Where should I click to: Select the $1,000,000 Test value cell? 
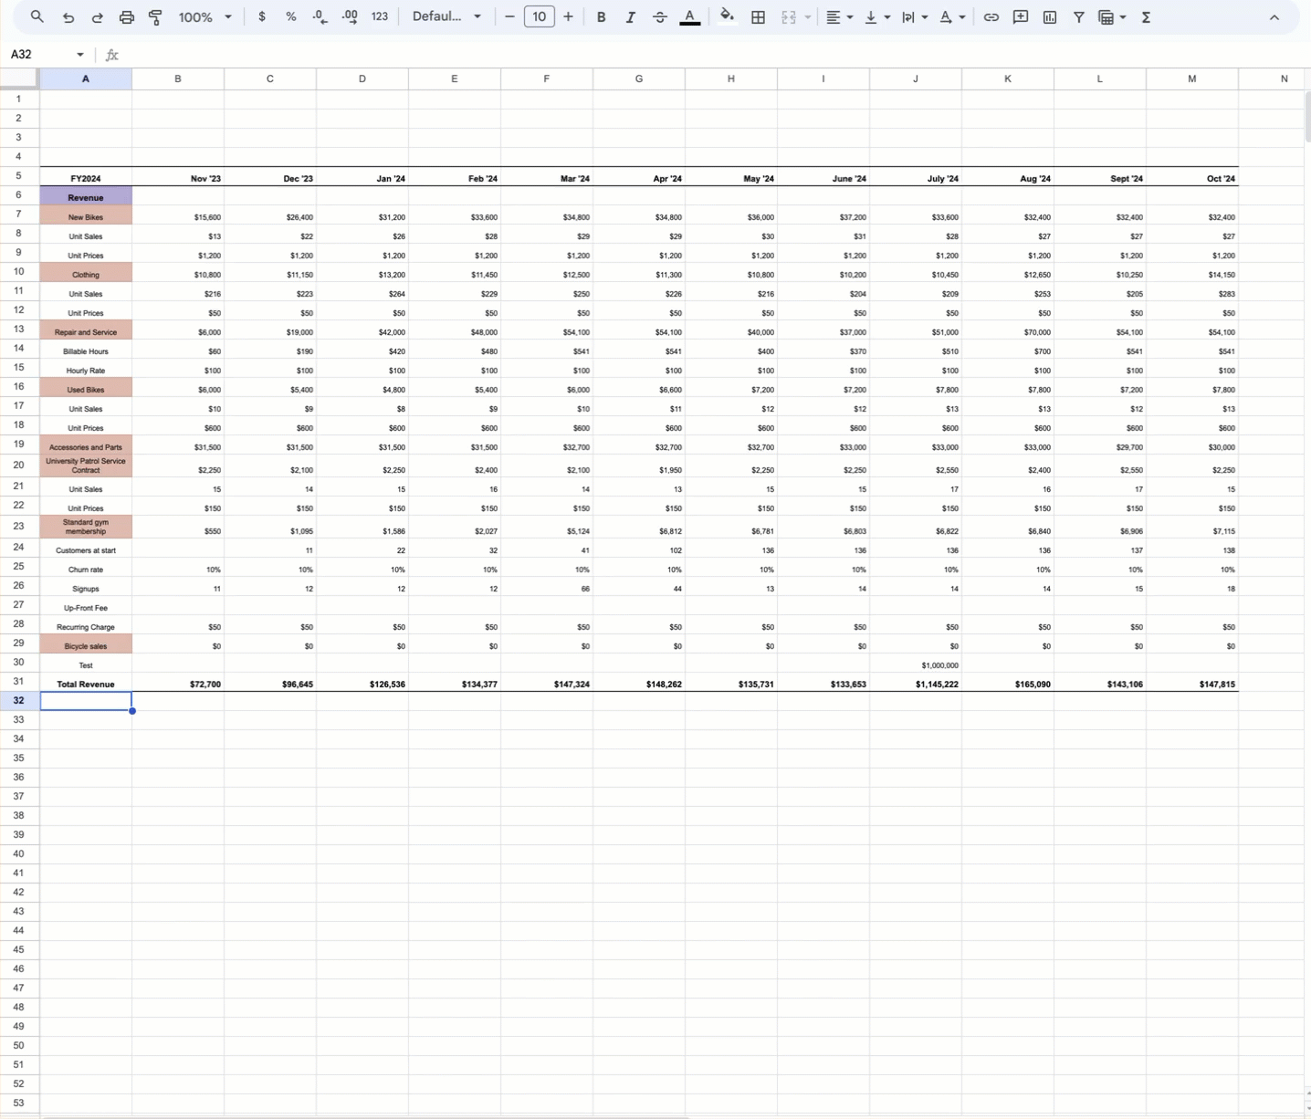916,664
